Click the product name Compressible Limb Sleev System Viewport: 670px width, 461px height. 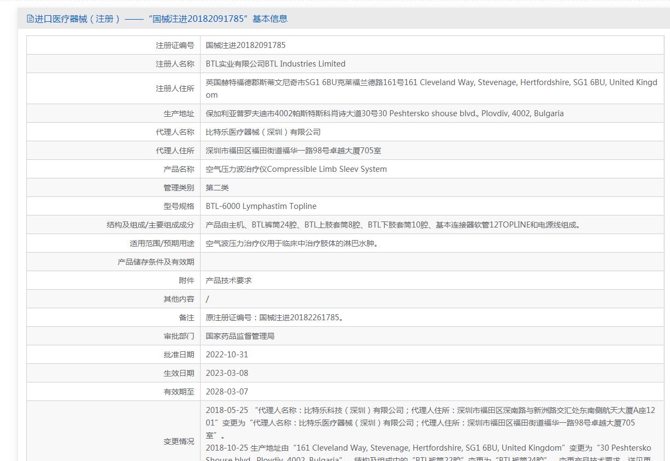[296, 169]
